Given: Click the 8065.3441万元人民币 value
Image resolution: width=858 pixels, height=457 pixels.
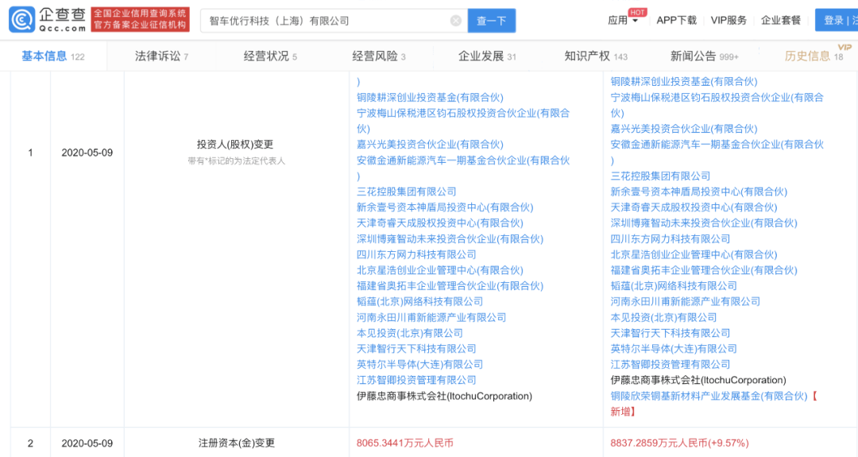Looking at the screenshot, I should [x=405, y=443].
